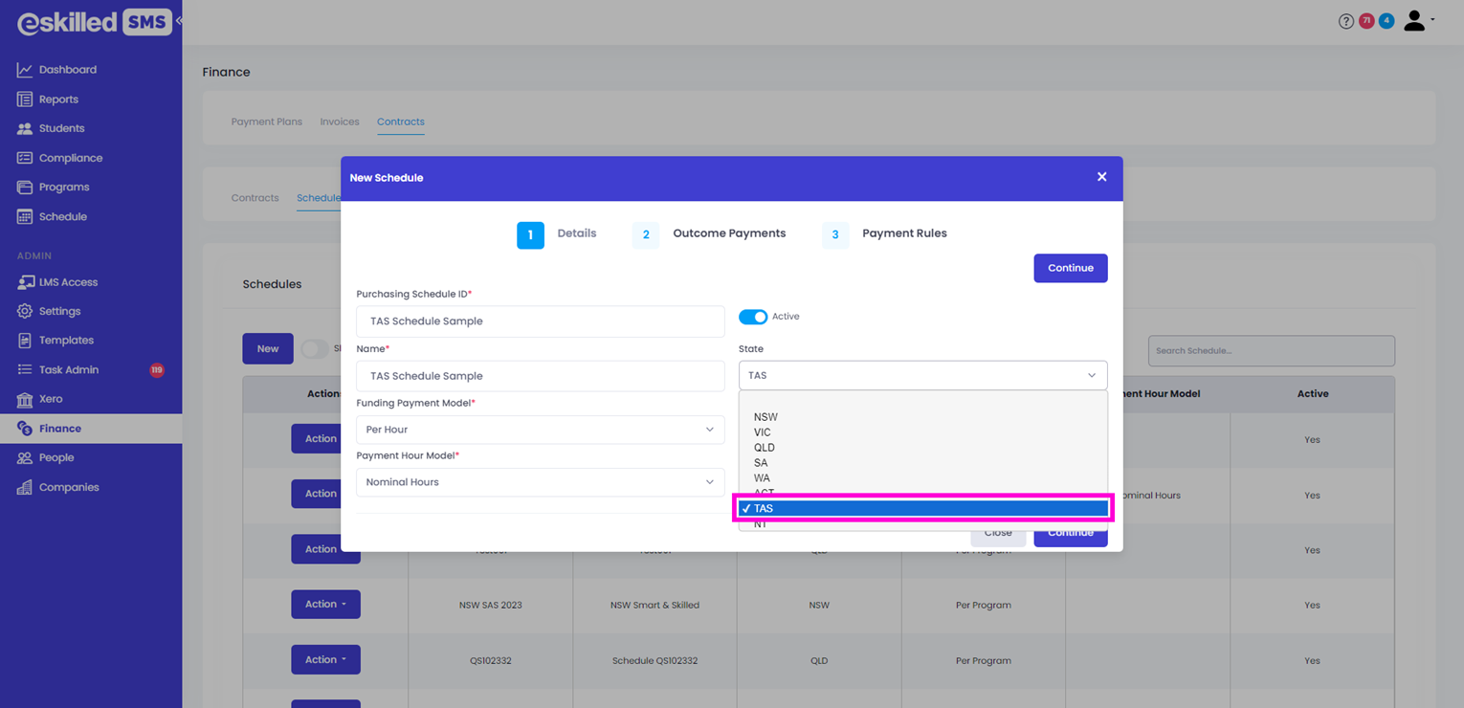
Task: Click the Name field in New Schedule
Action: pos(540,376)
